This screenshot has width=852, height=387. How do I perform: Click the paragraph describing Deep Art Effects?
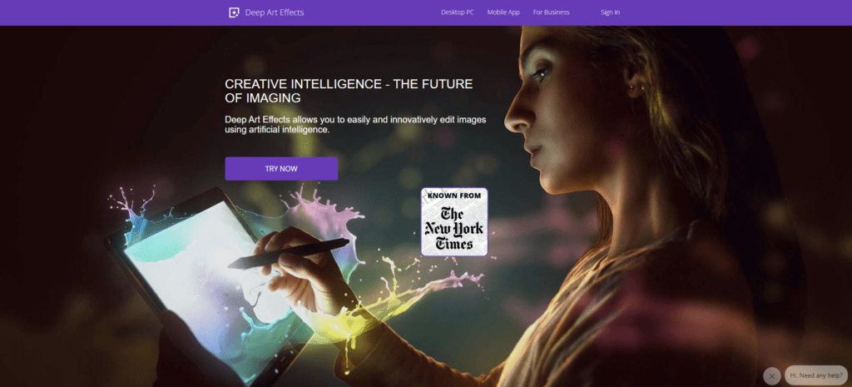click(355, 125)
